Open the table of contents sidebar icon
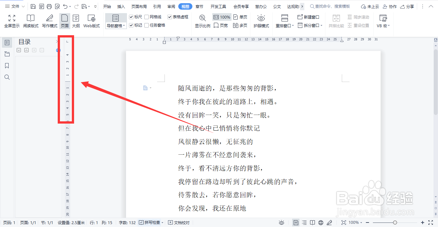The height and width of the screenshot is (227, 438). pyautogui.click(x=7, y=43)
